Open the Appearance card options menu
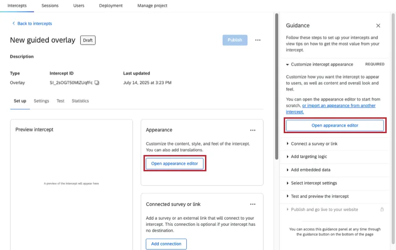Screen dimensions: 396x250 coord(253,130)
